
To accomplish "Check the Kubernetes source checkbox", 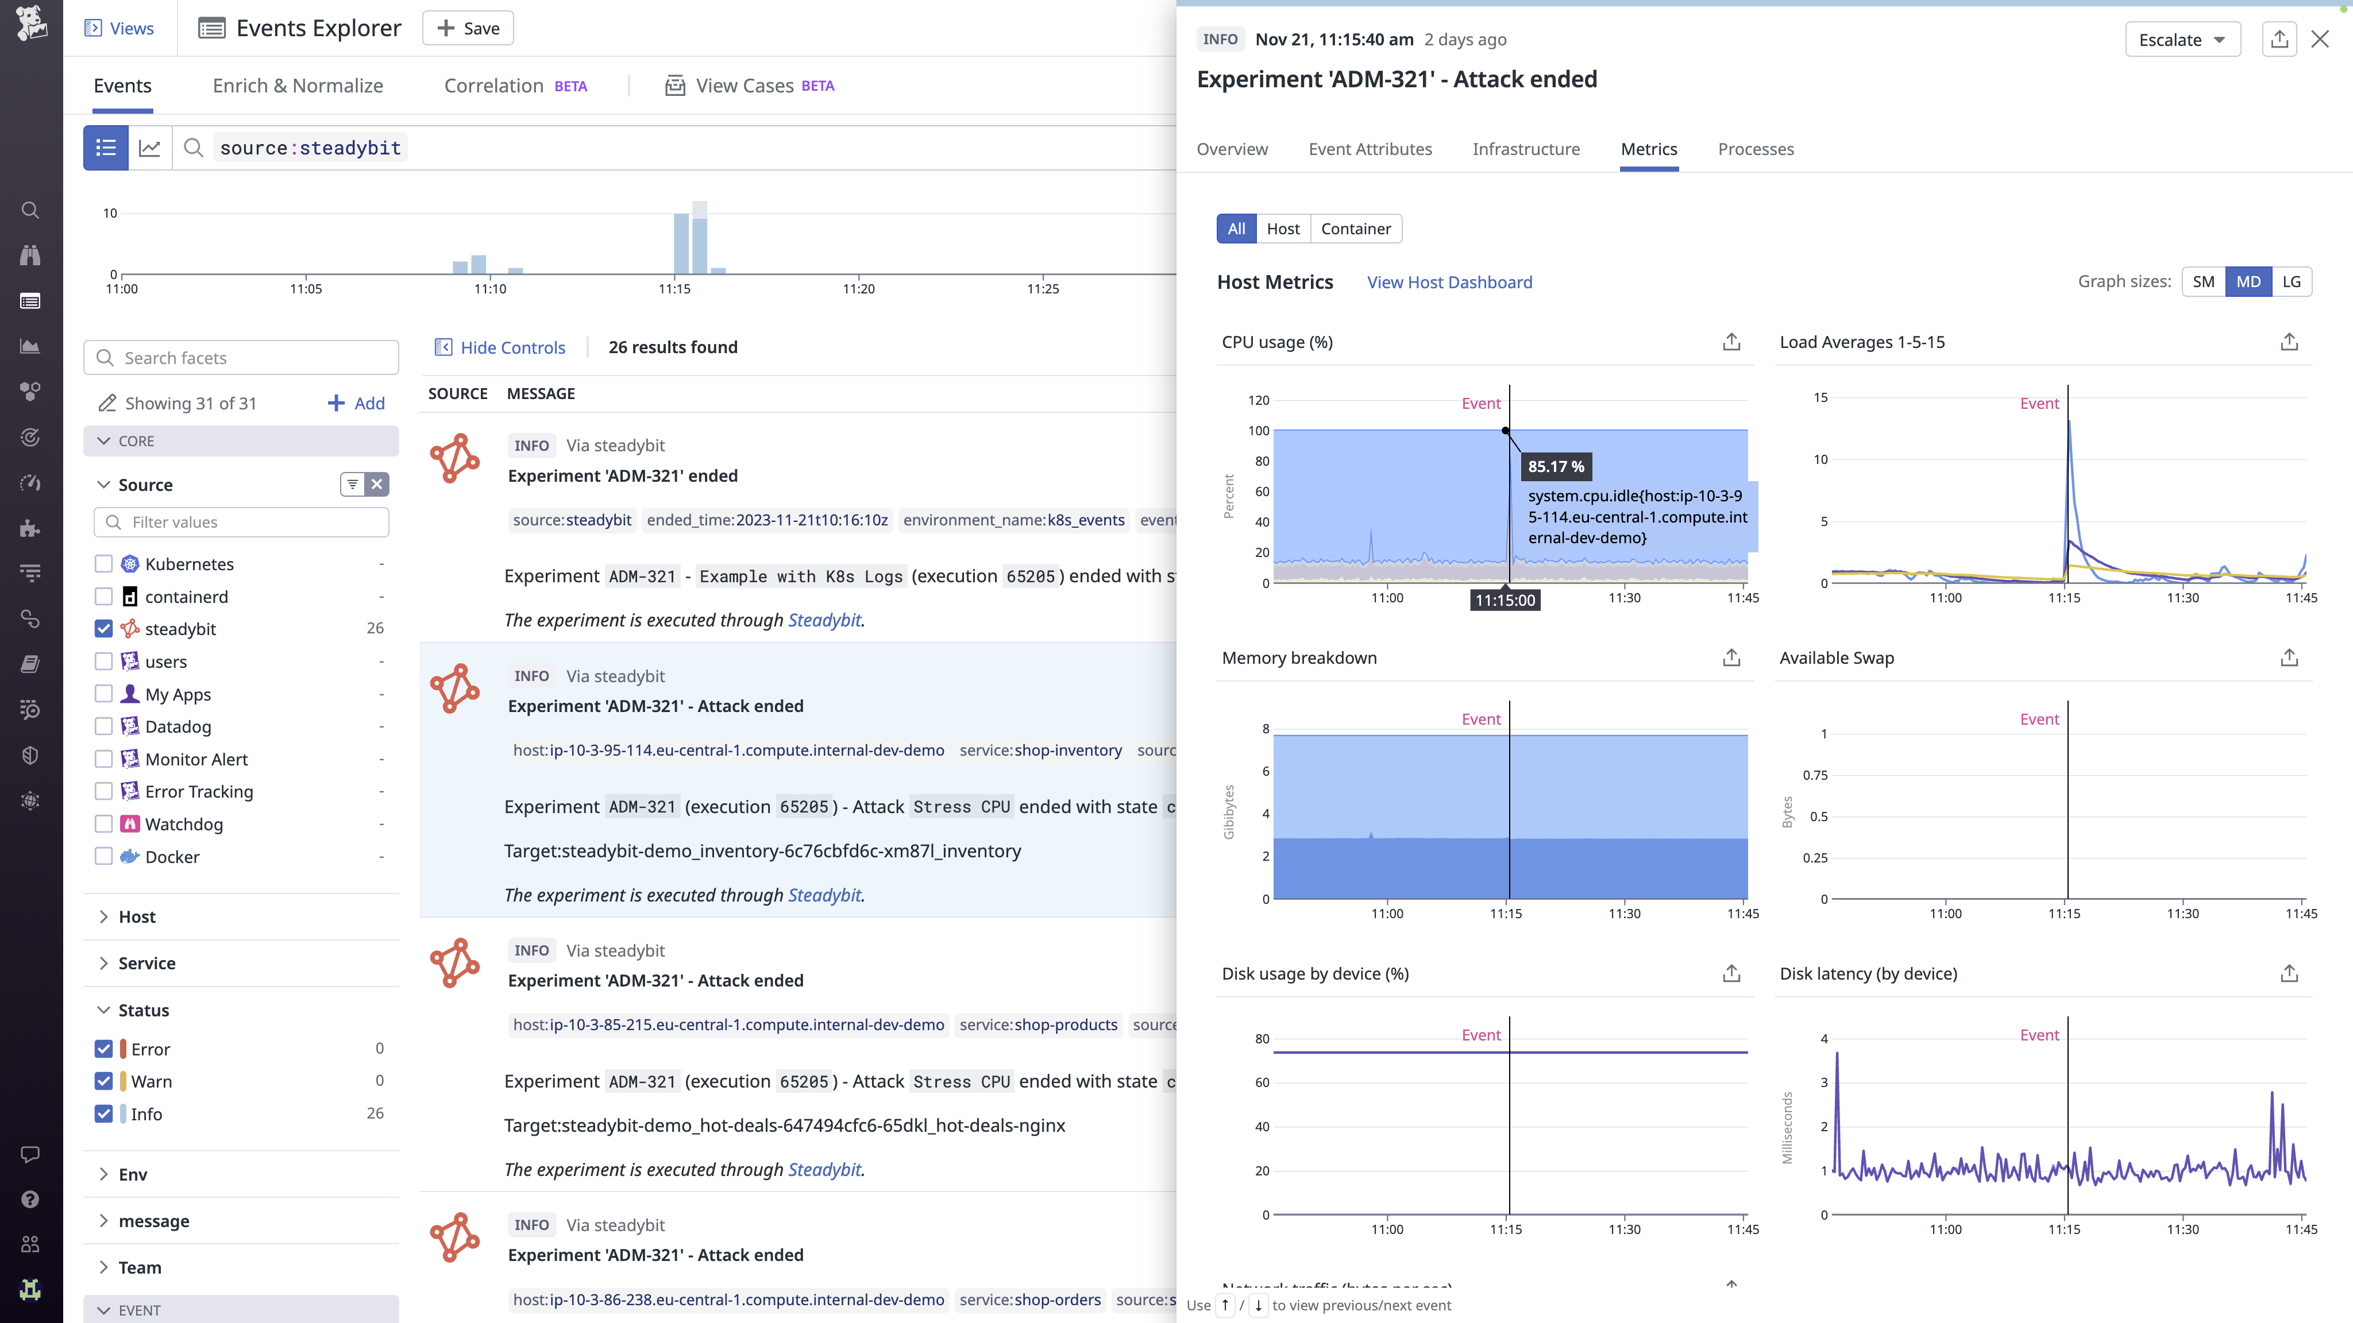I will pyautogui.click(x=103, y=563).
